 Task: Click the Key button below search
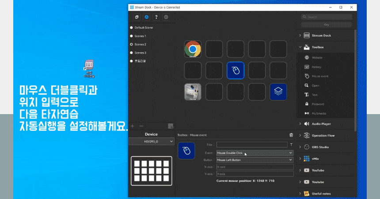pyautogui.click(x=327, y=25)
